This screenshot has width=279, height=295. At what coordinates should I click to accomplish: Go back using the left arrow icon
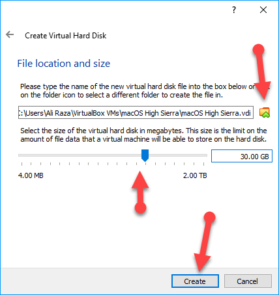pos(10,34)
